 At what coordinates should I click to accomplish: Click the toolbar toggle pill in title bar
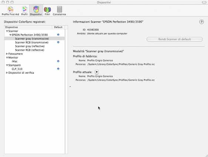[x=204, y=2]
